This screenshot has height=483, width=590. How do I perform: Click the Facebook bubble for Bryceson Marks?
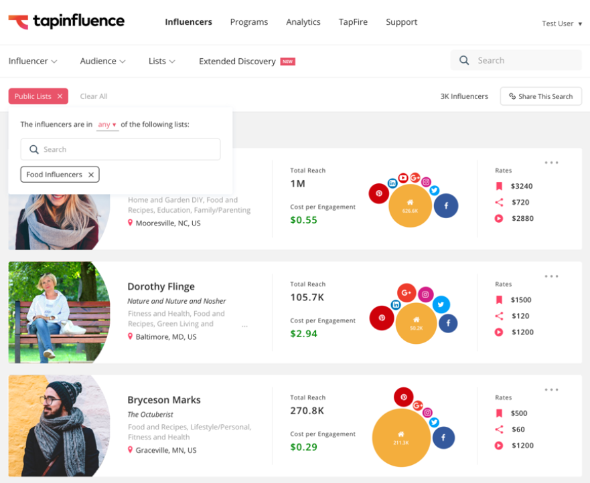point(443,438)
